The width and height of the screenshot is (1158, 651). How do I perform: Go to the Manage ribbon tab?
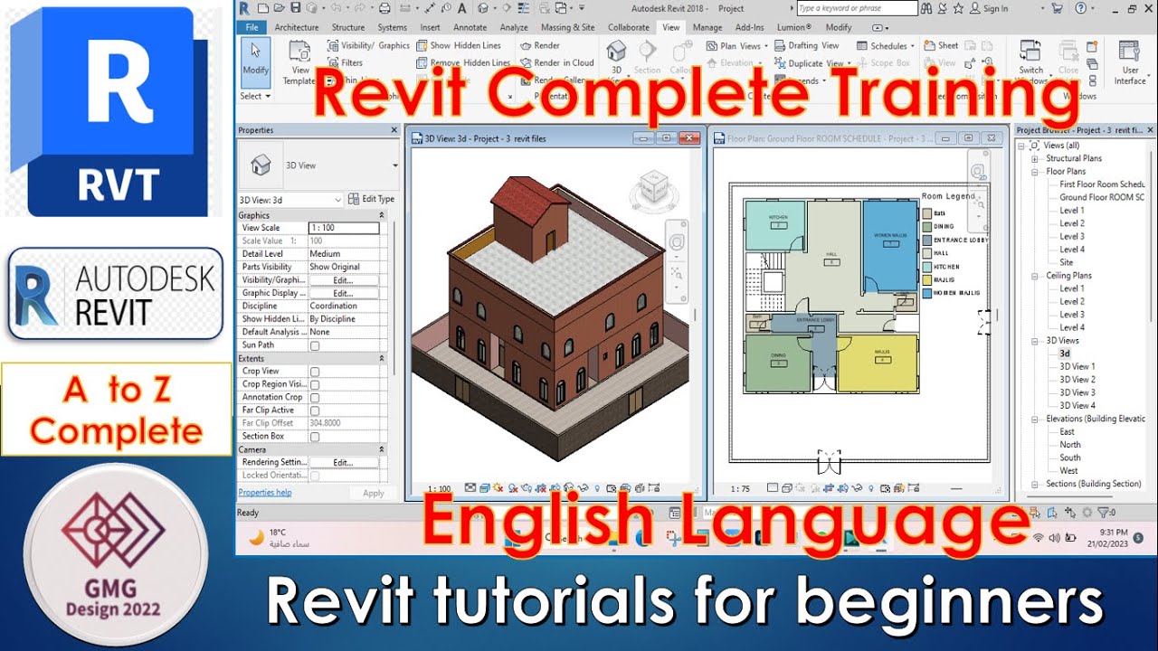coord(707,27)
